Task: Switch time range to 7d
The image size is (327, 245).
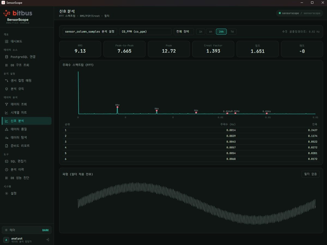Action: pyautogui.click(x=232, y=32)
